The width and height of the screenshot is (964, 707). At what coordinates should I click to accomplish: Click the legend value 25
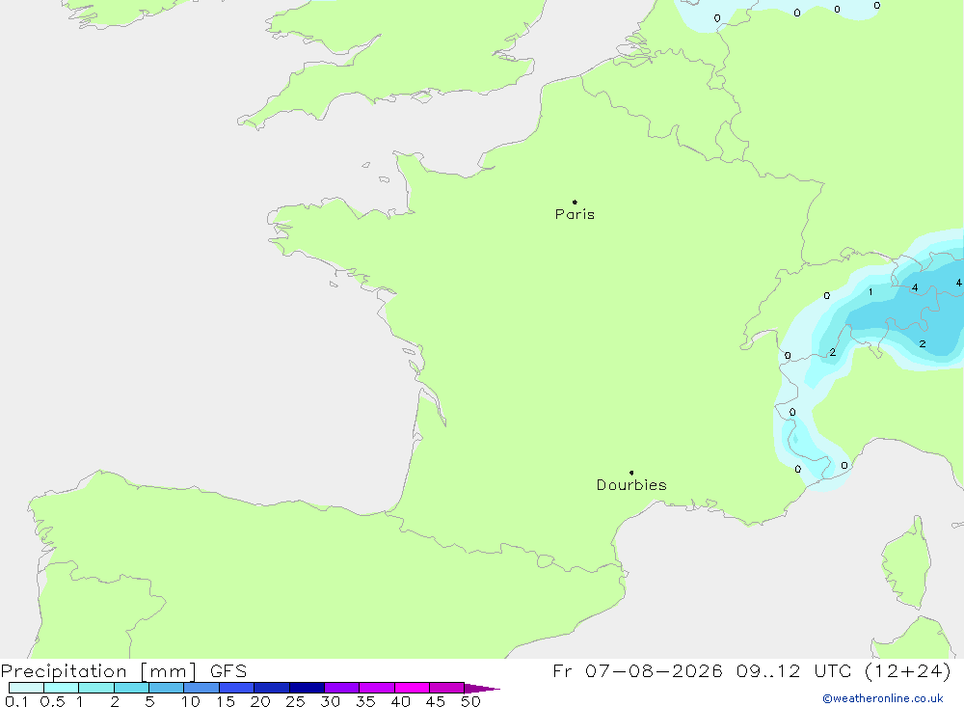(x=295, y=701)
